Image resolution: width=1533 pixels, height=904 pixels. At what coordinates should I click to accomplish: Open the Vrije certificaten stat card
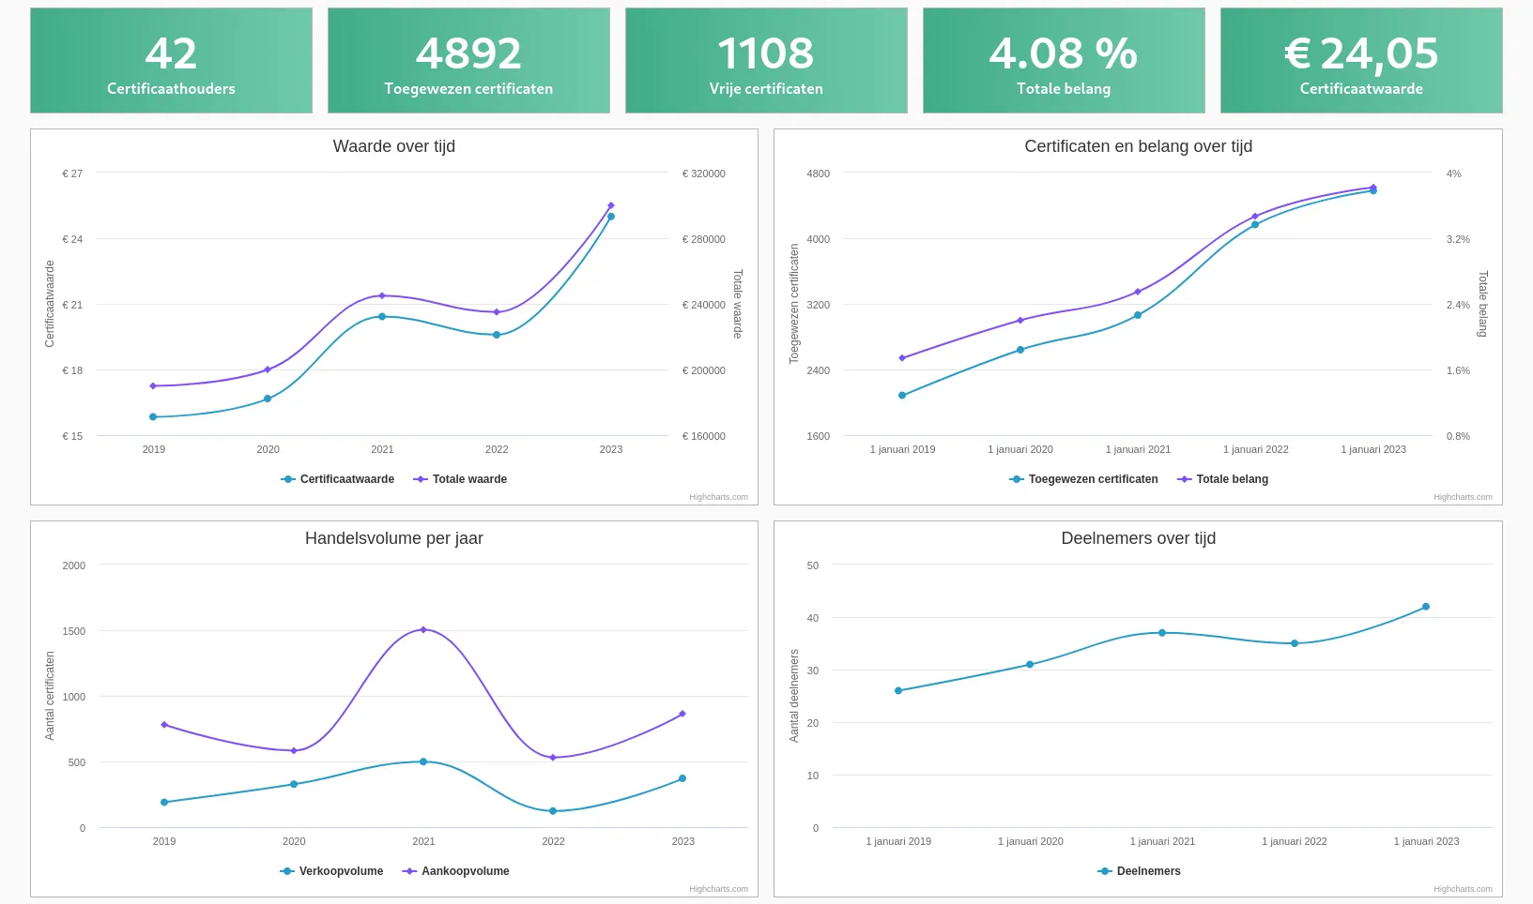point(766,61)
